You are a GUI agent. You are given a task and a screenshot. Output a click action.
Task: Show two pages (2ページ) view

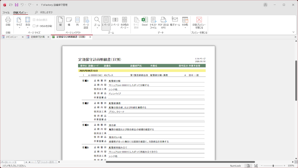(x=115, y=21)
